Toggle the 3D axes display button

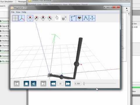coord(22,18)
